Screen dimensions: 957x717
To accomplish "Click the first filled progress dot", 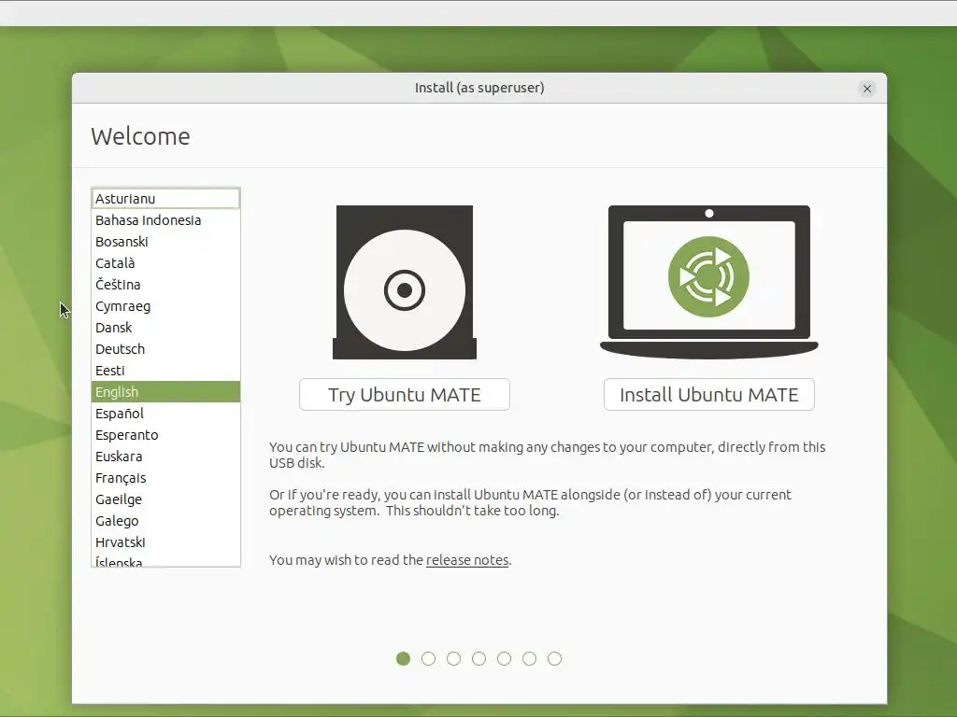I will 403,658.
